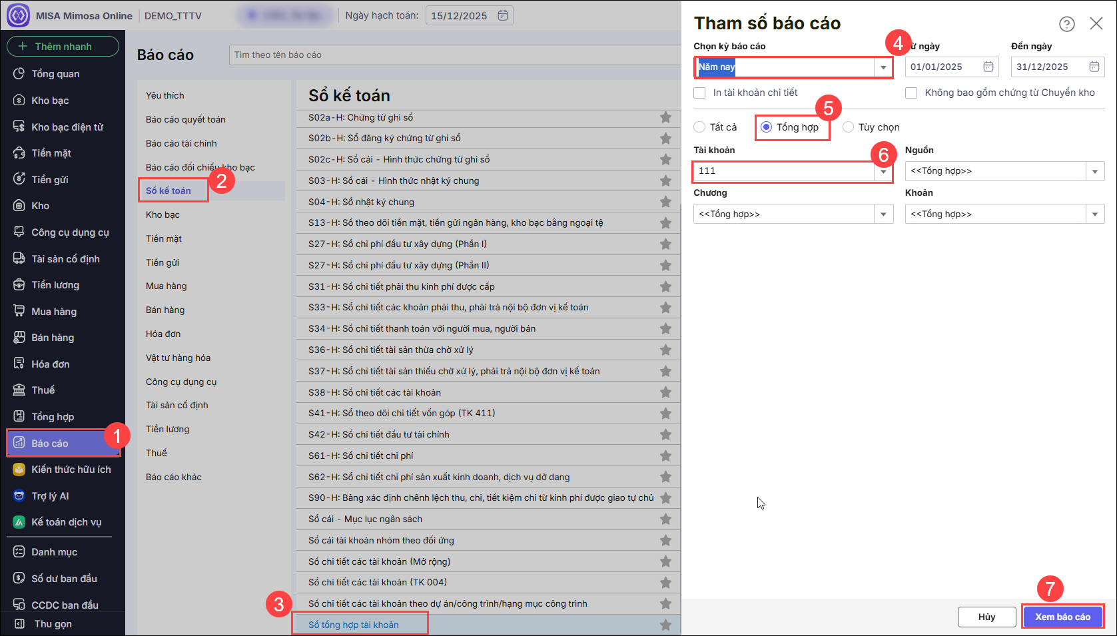Open the Từ ngày calendar picker icon
The height and width of the screenshot is (636, 1117).
pos(988,67)
